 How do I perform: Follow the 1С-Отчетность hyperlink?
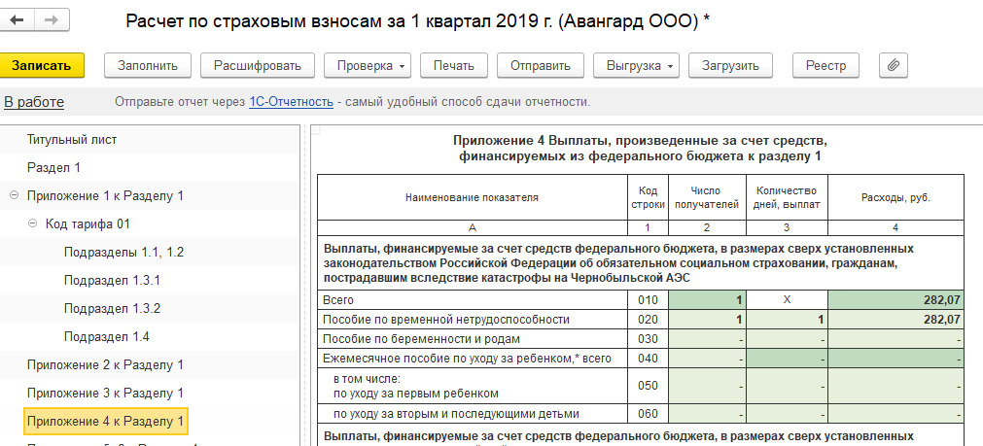coord(291,102)
